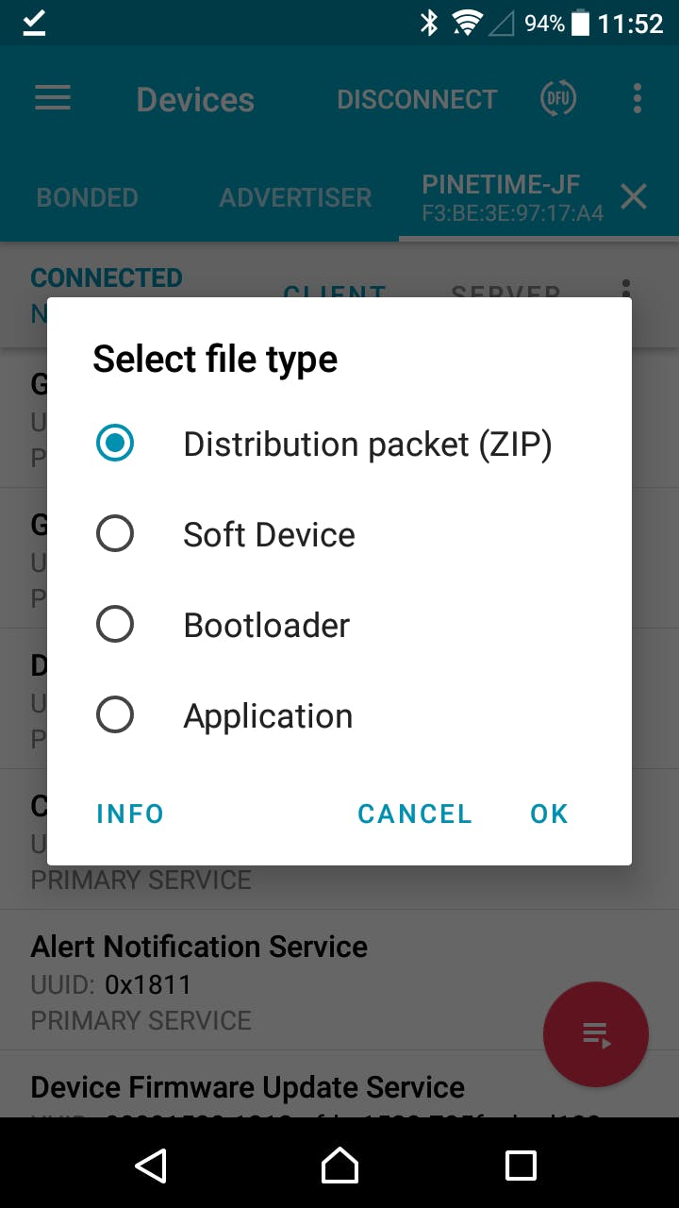679x1208 pixels.
Task: Choose the Bootloader file type
Action: [x=115, y=625]
